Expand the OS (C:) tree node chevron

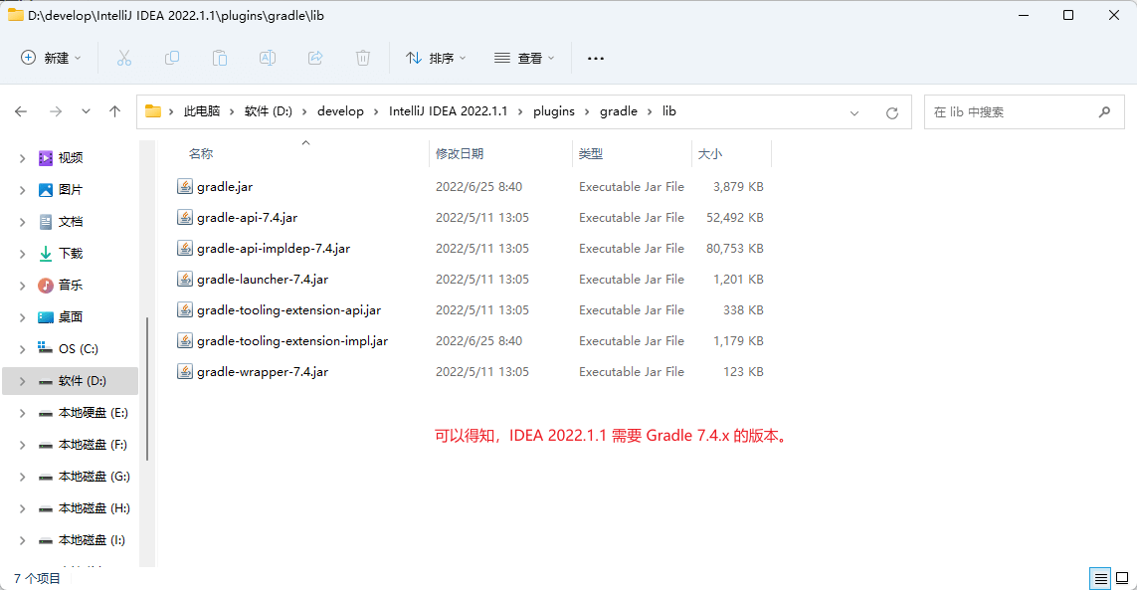[x=23, y=350]
